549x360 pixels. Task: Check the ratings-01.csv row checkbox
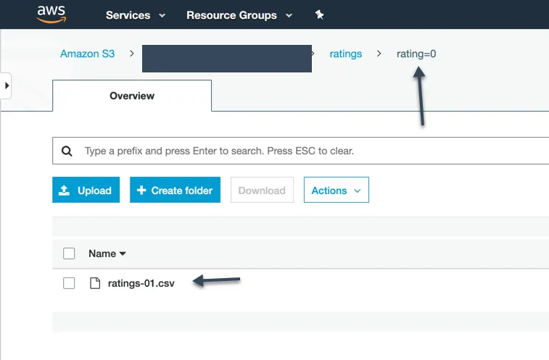point(69,283)
